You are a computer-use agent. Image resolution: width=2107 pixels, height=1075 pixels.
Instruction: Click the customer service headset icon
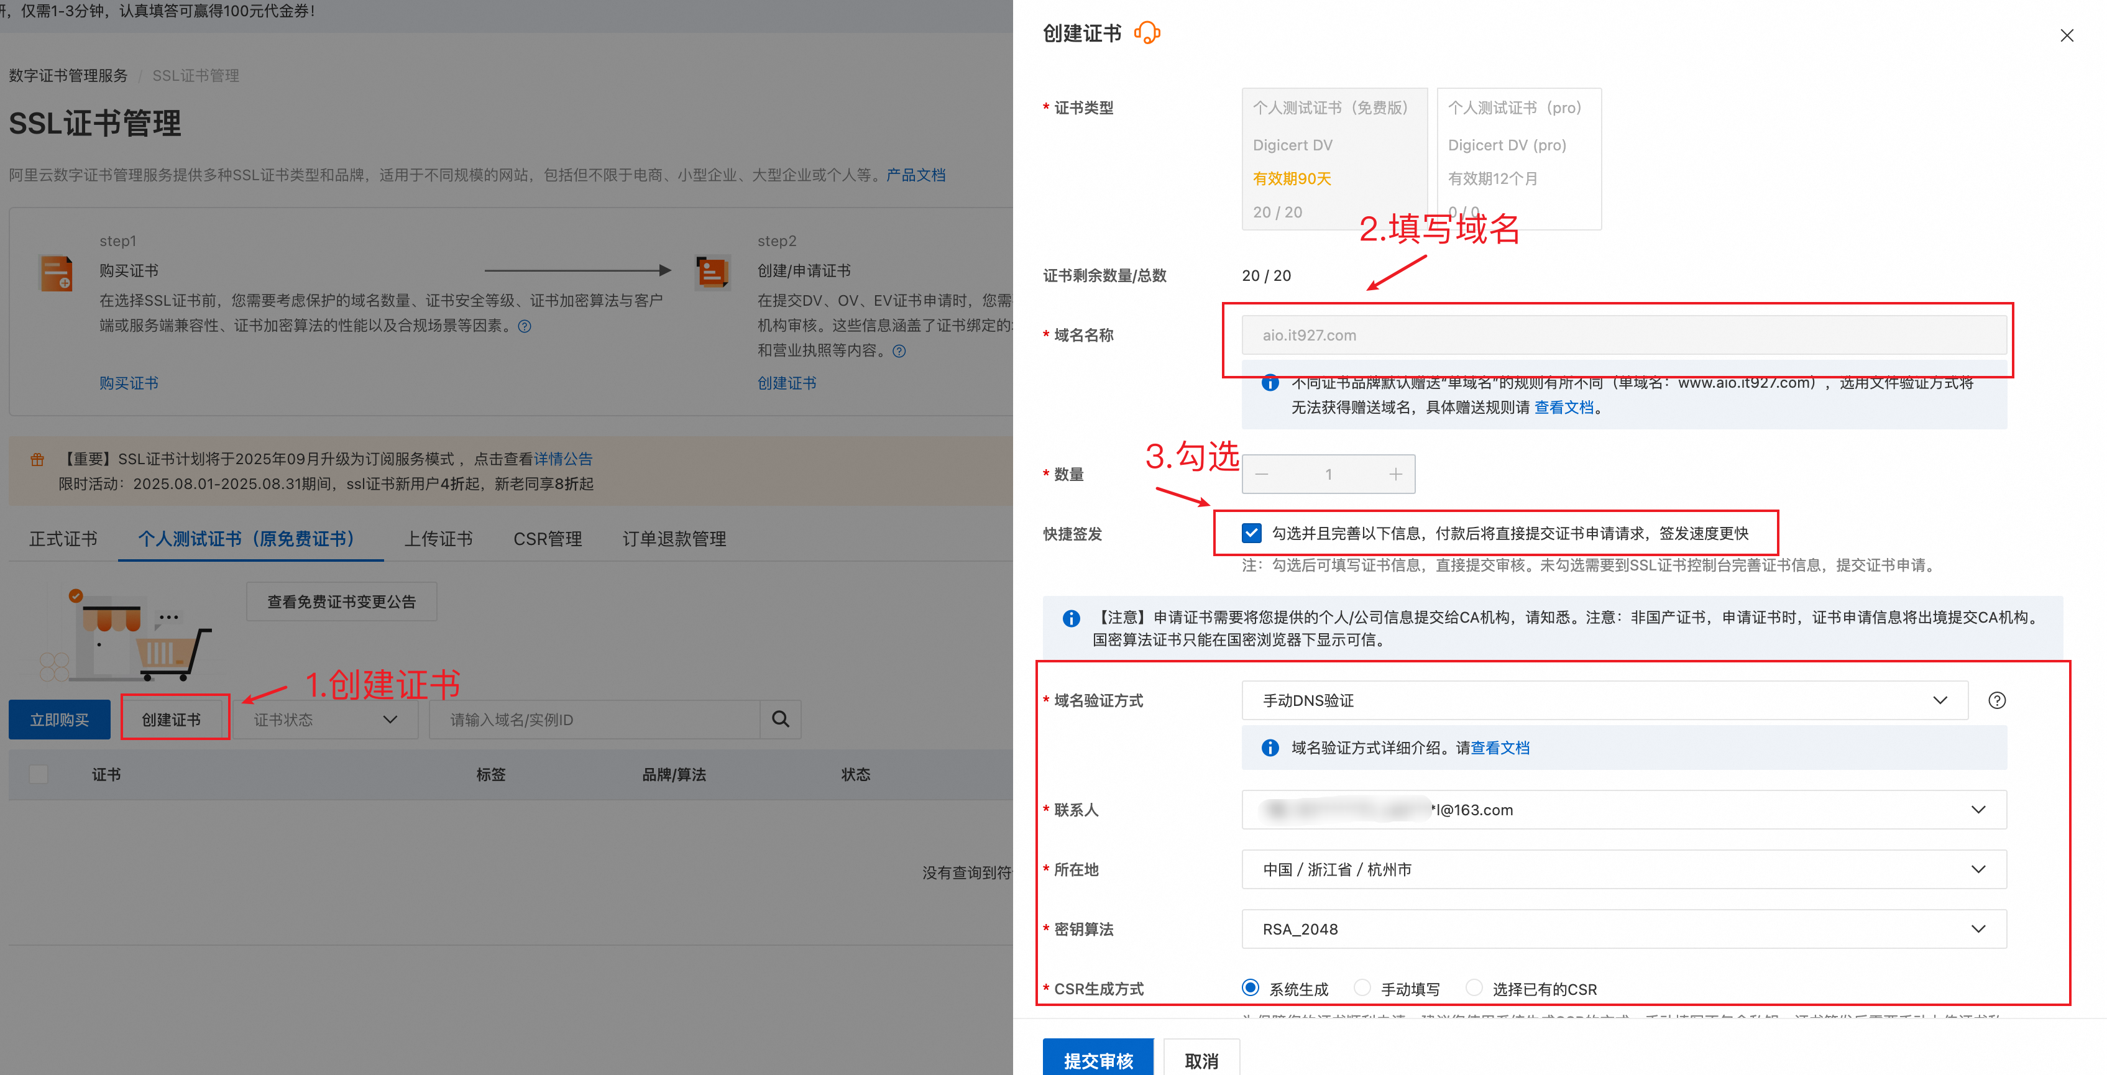coord(1147,33)
